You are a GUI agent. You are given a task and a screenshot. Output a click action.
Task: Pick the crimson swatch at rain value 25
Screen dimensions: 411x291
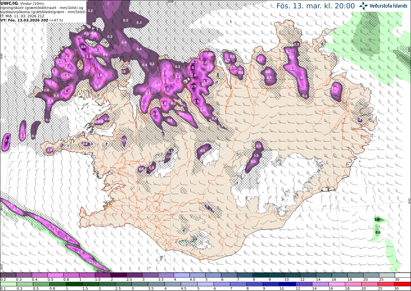[x=386, y=284]
